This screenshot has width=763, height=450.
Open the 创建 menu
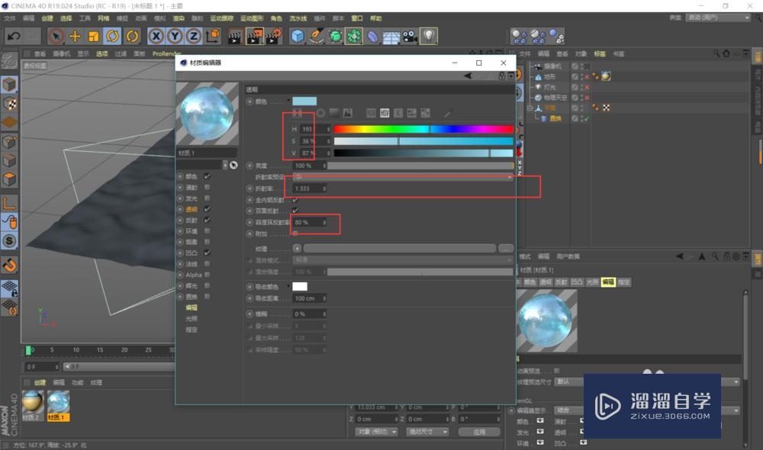point(47,18)
